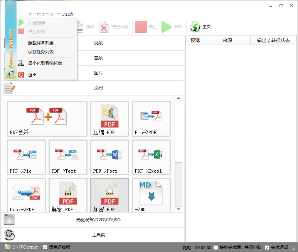
Task: Click the 主页 globe home icon
Action: coord(195,27)
